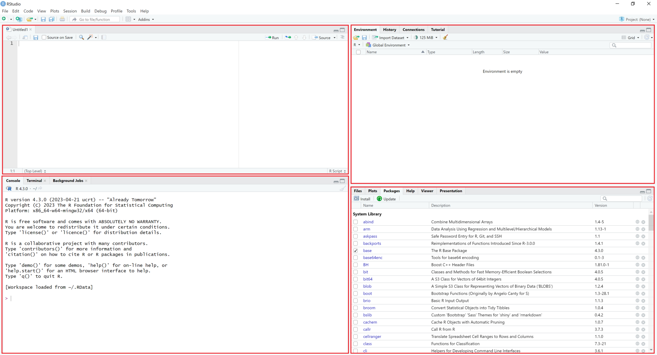Refresh the package list with the refresh icon
657x355 pixels.
650,198
